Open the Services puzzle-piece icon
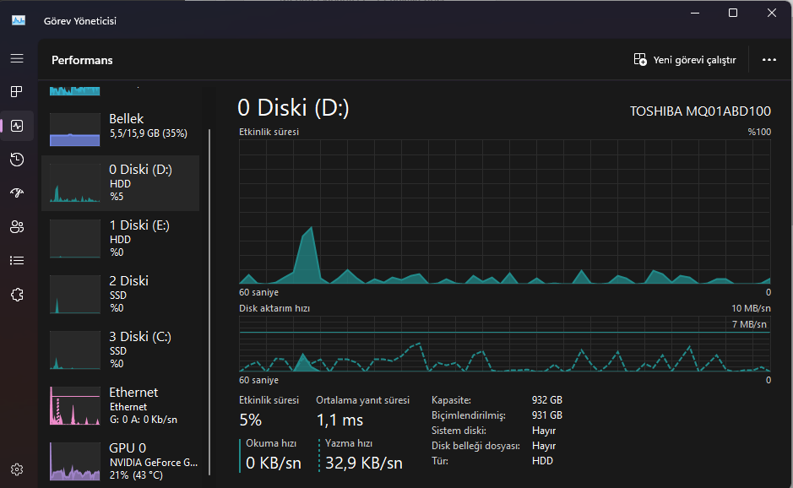Viewport: 793px width, 488px height. [17, 295]
